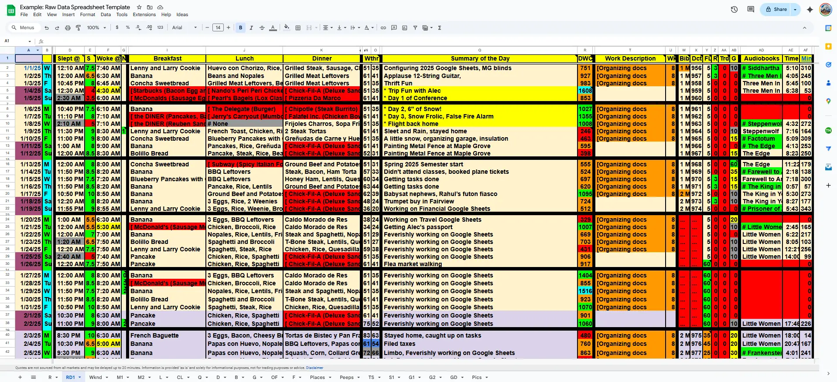Image resolution: width=837 pixels, height=382 pixels.
Task: Toggle bold formatting
Action: (240, 28)
